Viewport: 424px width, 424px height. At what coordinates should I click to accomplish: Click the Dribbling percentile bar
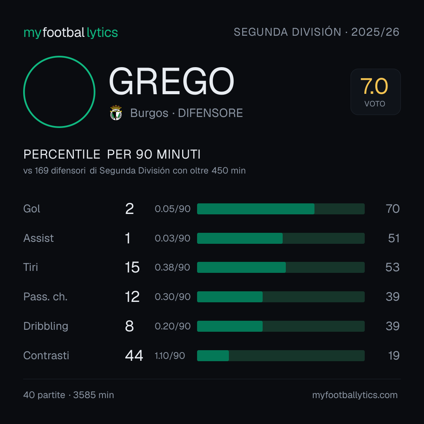pyautogui.click(x=281, y=326)
